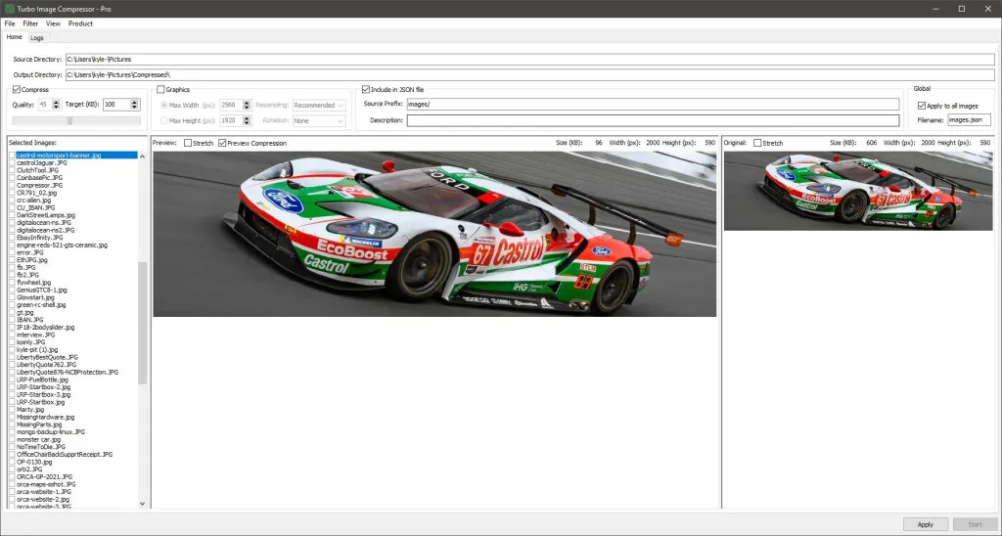Select orca-website-1.JPG in the list
Viewport: 1002px width, 536px height.
[x=44, y=492]
